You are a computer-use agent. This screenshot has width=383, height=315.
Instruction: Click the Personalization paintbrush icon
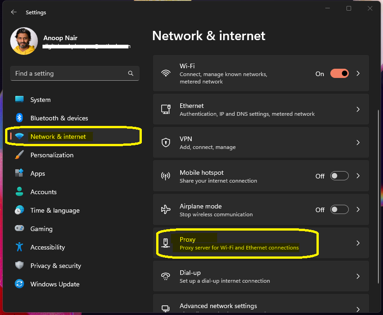(x=19, y=155)
